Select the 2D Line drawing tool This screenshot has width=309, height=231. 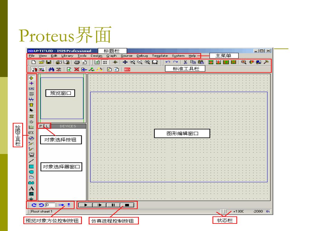tap(31, 161)
